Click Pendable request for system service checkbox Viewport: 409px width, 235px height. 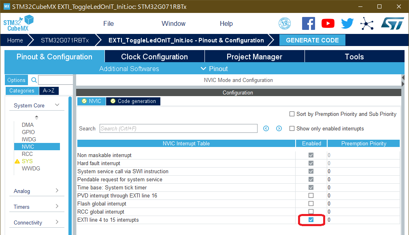point(311,179)
